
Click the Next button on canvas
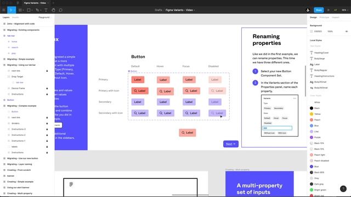coord(231,144)
